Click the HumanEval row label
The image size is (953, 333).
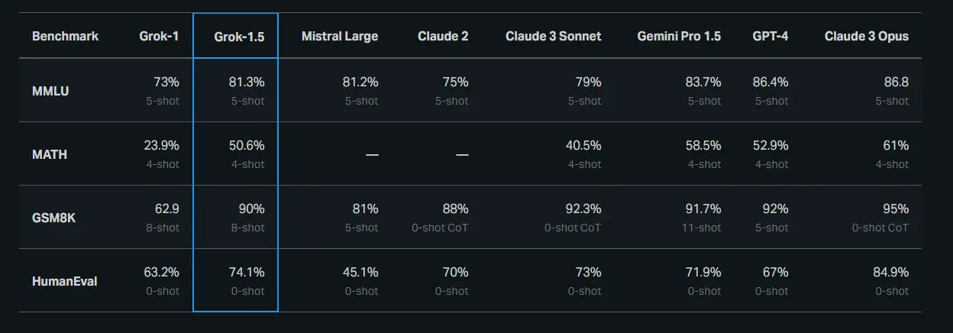[x=64, y=281]
